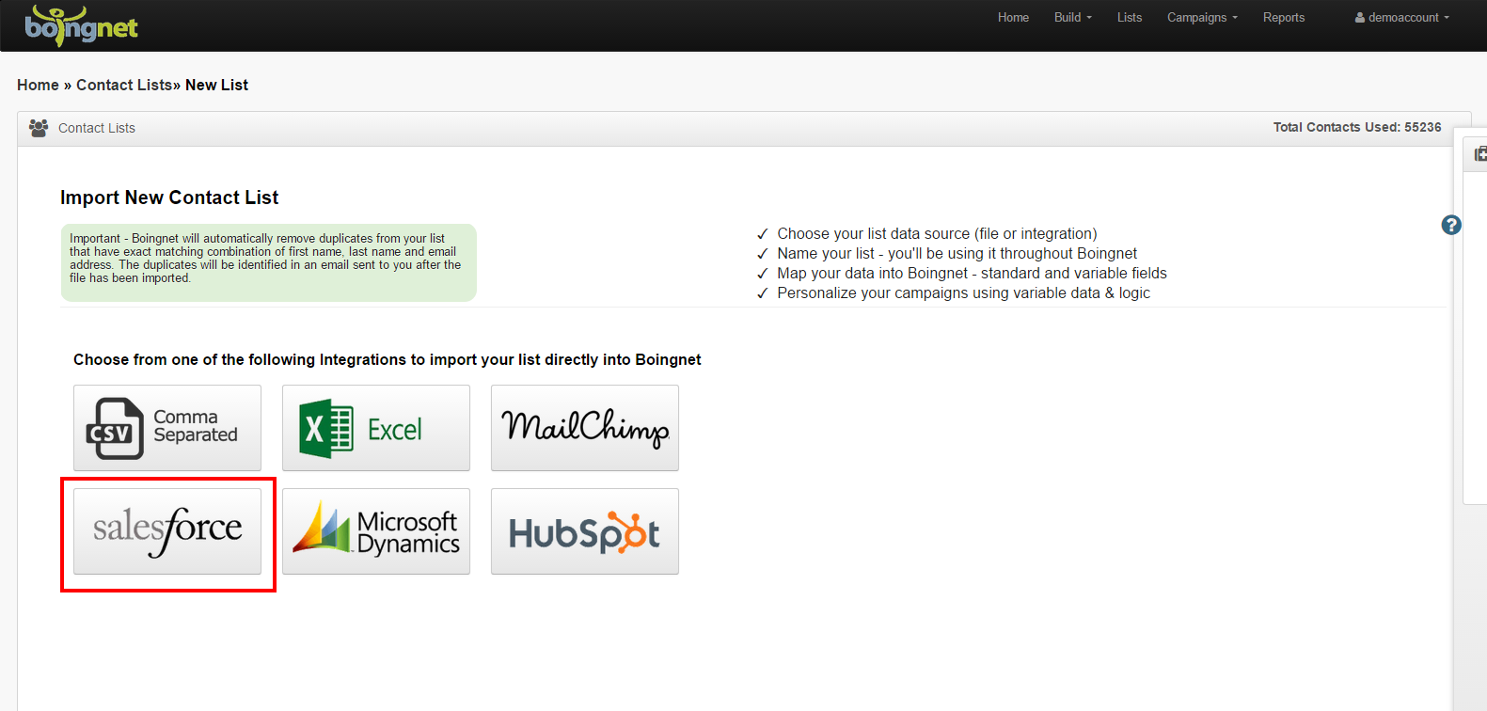
Task: Choose the HubSpot integration
Action: point(585,531)
